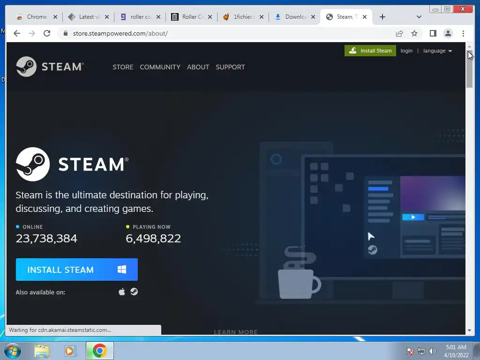
Task: Open the SUPPORT menu item
Action: 230,67
